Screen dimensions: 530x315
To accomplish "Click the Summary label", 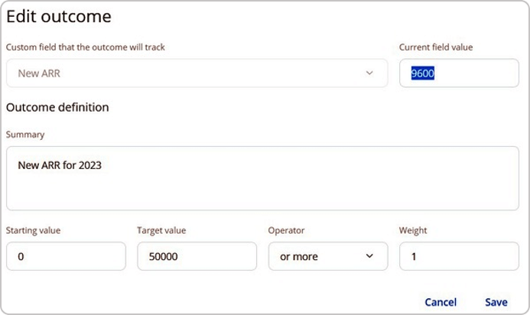I will coord(25,135).
